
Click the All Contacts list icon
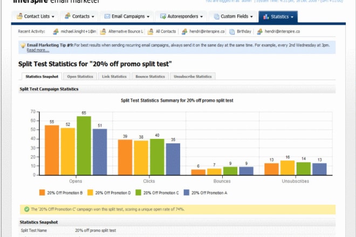(x=150, y=32)
